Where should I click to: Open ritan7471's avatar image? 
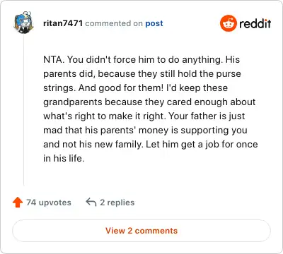(x=23, y=23)
